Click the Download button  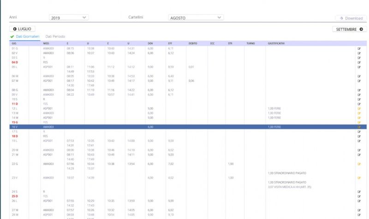pyautogui.click(x=351, y=18)
